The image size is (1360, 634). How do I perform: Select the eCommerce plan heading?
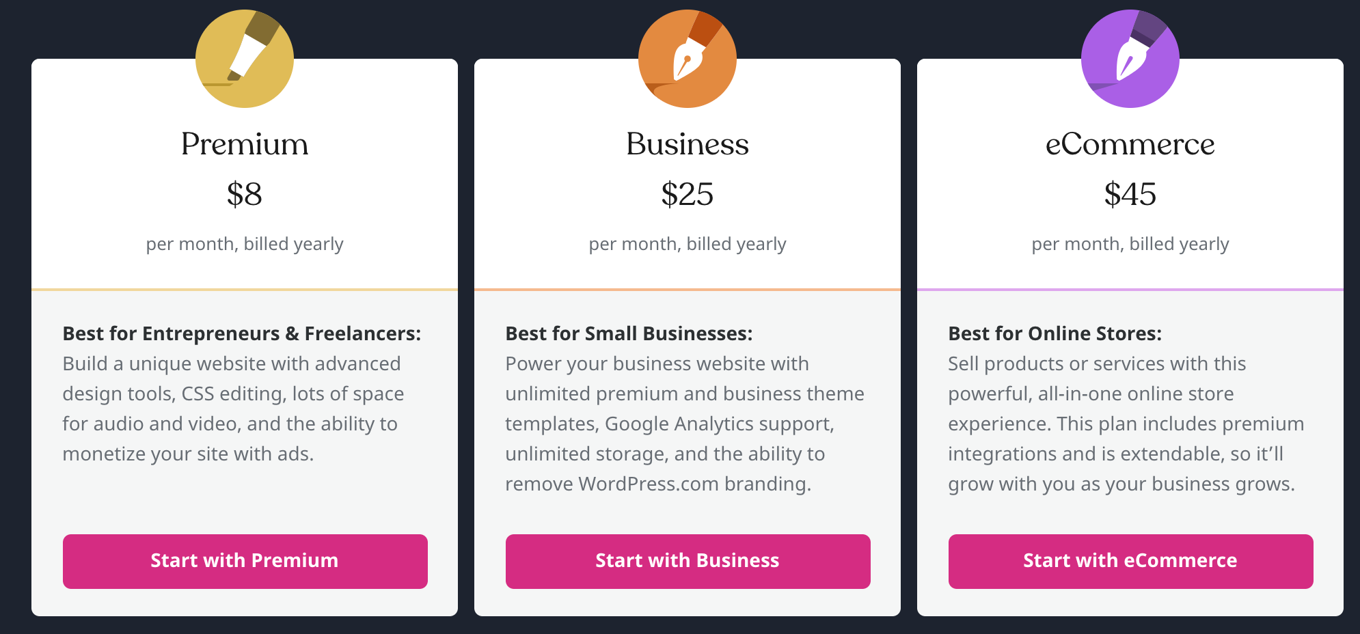click(1130, 143)
